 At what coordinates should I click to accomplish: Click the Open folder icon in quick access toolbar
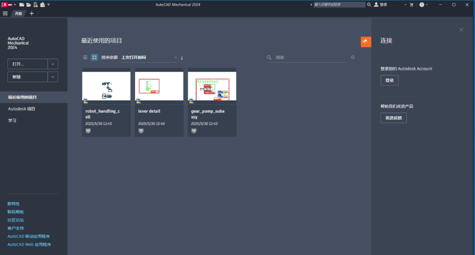point(29,4)
